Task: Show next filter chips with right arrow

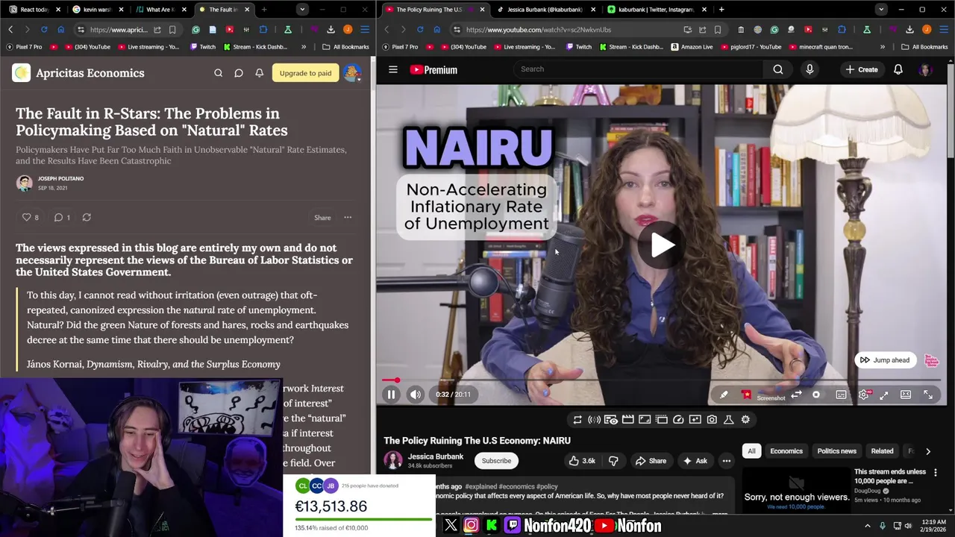Action: (x=928, y=451)
